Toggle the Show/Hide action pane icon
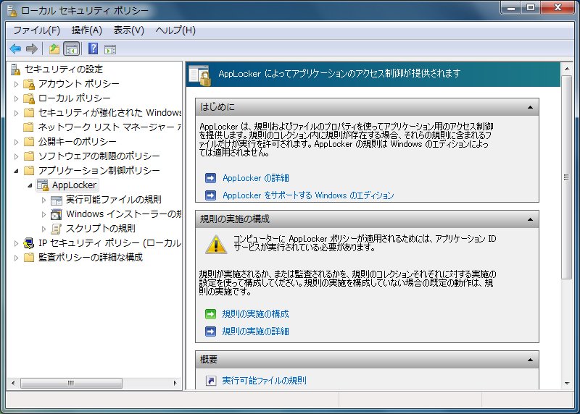580x414 pixels. pos(110,49)
